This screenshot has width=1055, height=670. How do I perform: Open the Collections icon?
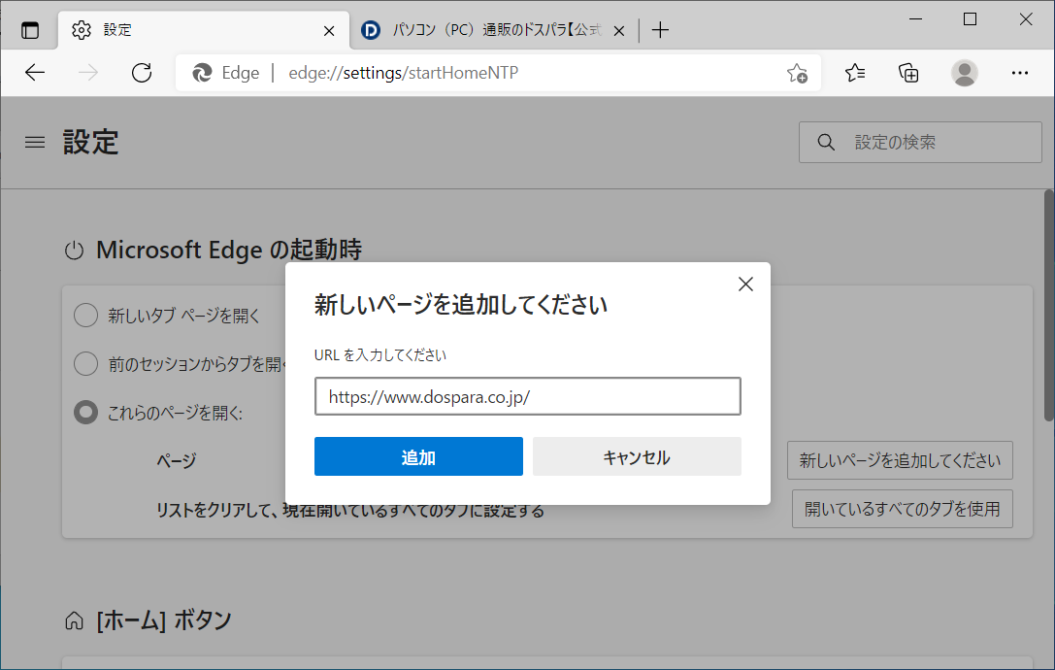click(909, 73)
